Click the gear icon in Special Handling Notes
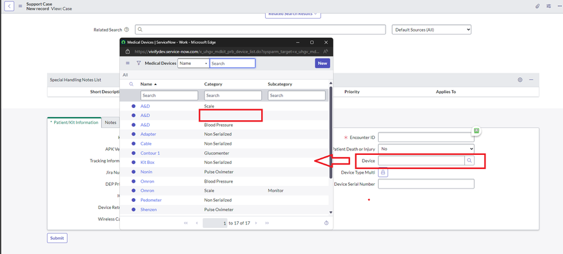Image resolution: width=563 pixels, height=254 pixels. pyautogui.click(x=520, y=80)
